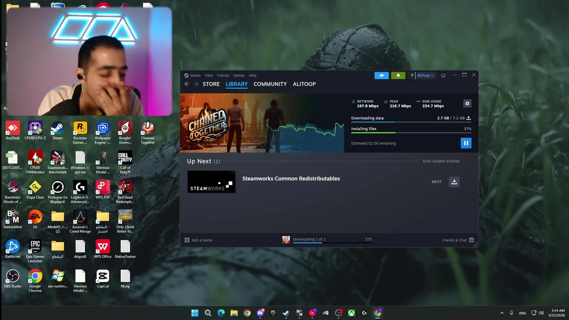Open the Windows Start menu
Screen dimensions: 569x320
(195, 313)
